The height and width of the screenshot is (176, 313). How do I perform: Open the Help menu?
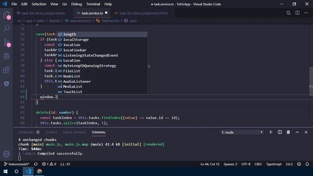[108, 4]
